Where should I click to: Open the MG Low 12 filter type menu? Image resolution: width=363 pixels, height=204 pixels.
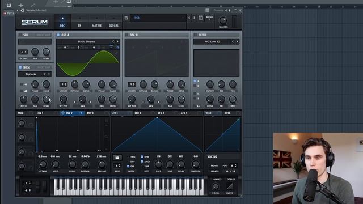[212, 41]
